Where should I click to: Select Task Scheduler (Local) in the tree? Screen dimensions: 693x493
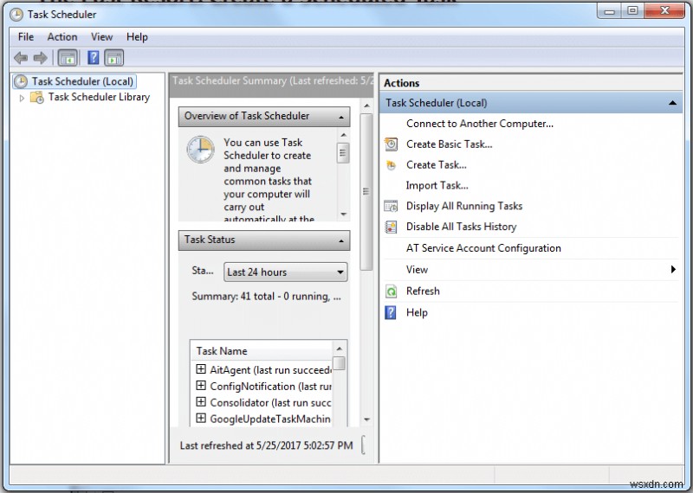tap(82, 81)
